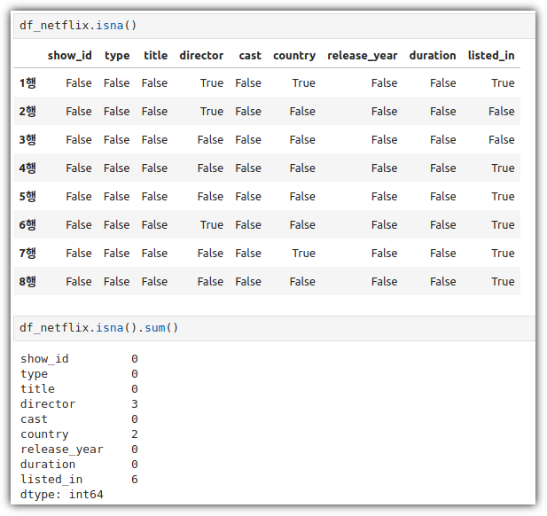Click the country sum value 2
The width and height of the screenshot is (547, 516).
pyautogui.click(x=135, y=434)
